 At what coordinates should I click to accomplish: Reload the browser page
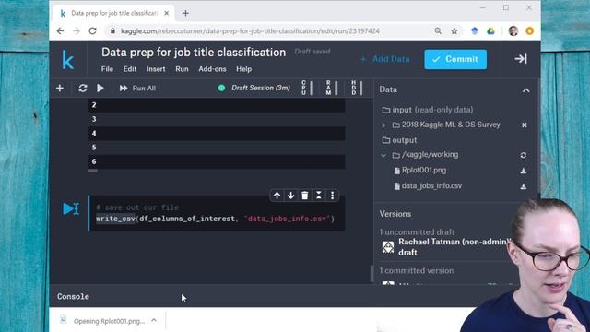[x=92, y=30]
